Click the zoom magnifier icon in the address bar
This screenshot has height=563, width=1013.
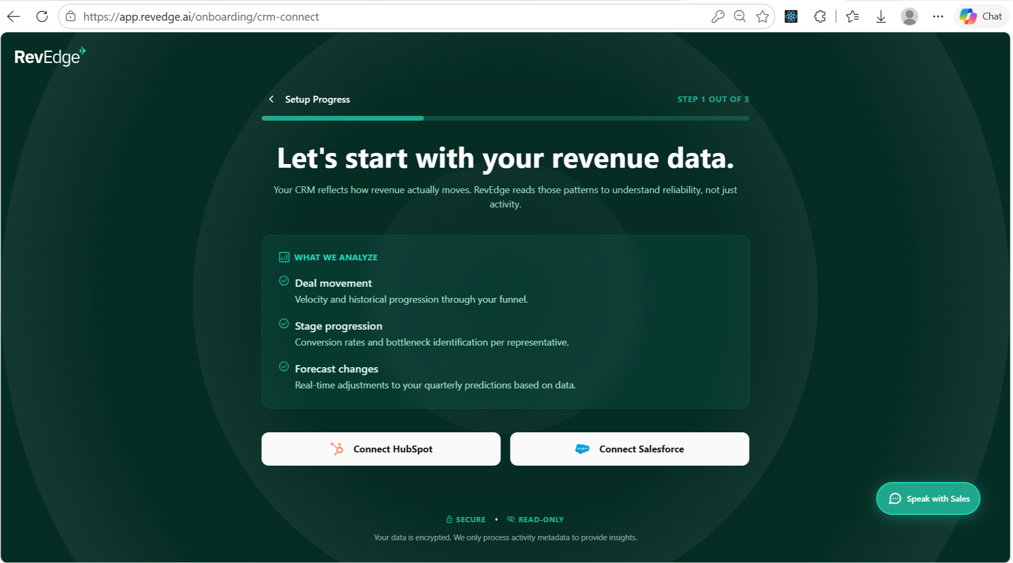click(740, 16)
